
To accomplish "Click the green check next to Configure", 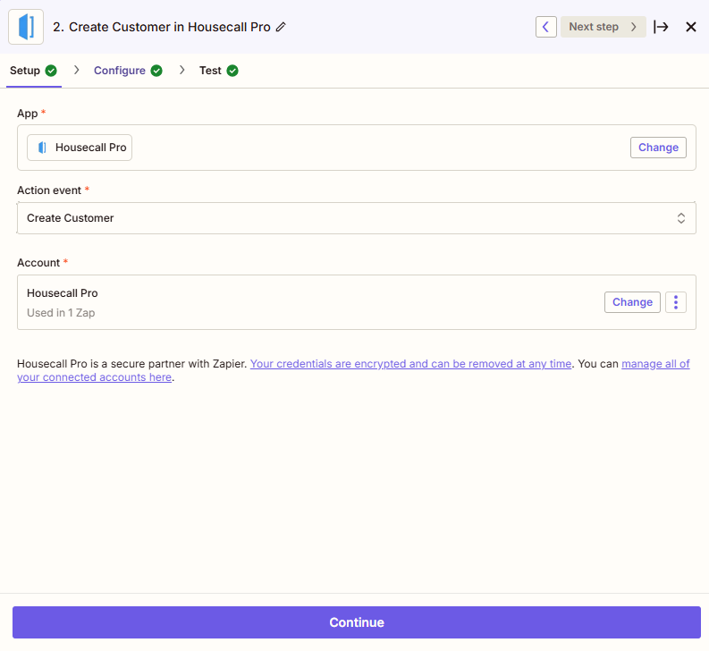I will coord(156,71).
